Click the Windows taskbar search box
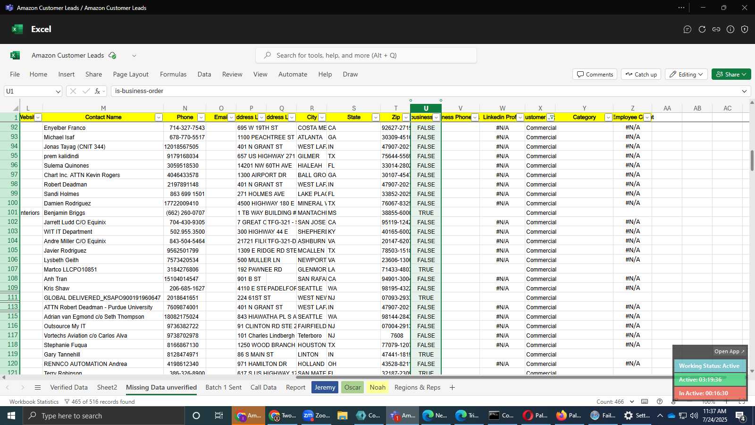This screenshot has height=425, width=755. (x=104, y=416)
